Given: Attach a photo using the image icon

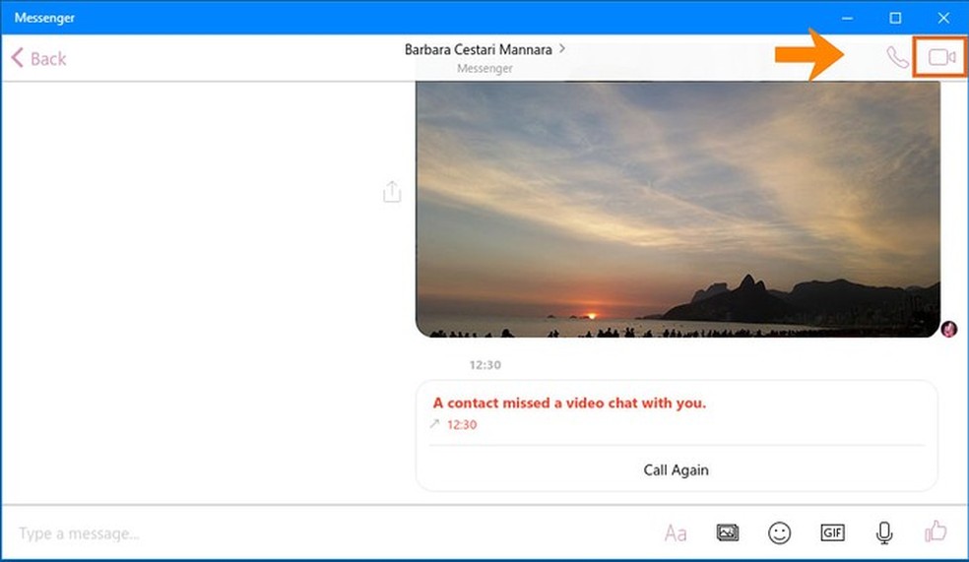Looking at the screenshot, I should [728, 532].
